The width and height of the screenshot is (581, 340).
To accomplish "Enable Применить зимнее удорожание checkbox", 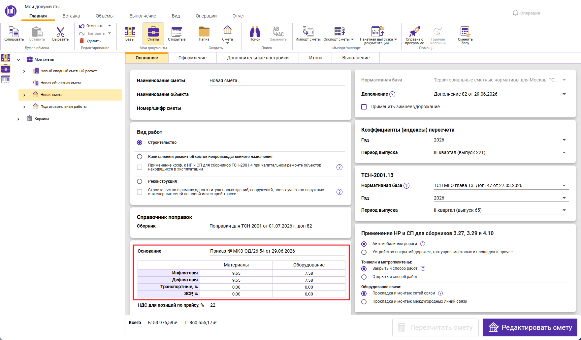I will (364, 107).
